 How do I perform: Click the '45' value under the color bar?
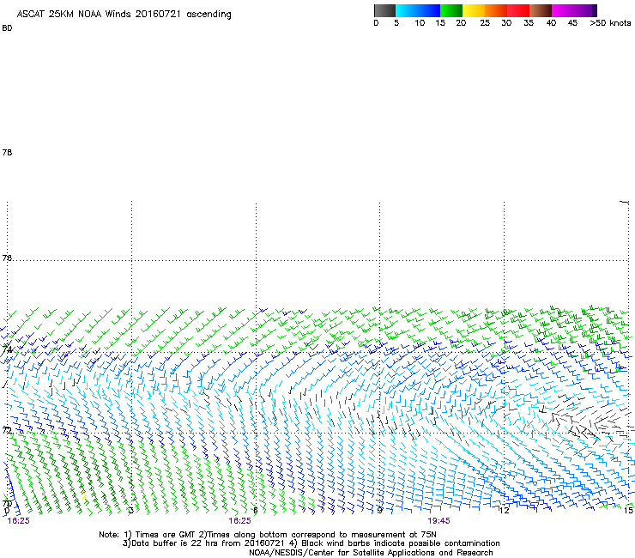tap(572, 23)
